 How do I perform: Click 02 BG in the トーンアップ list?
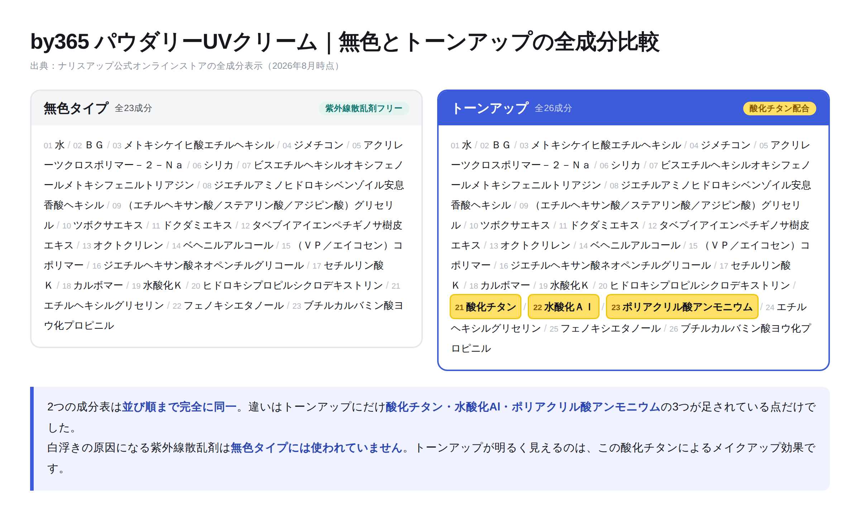click(x=496, y=145)
